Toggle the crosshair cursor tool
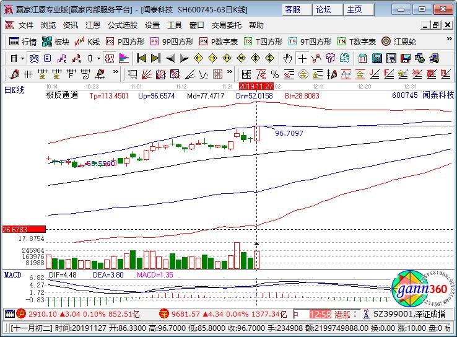 (302, 59)
